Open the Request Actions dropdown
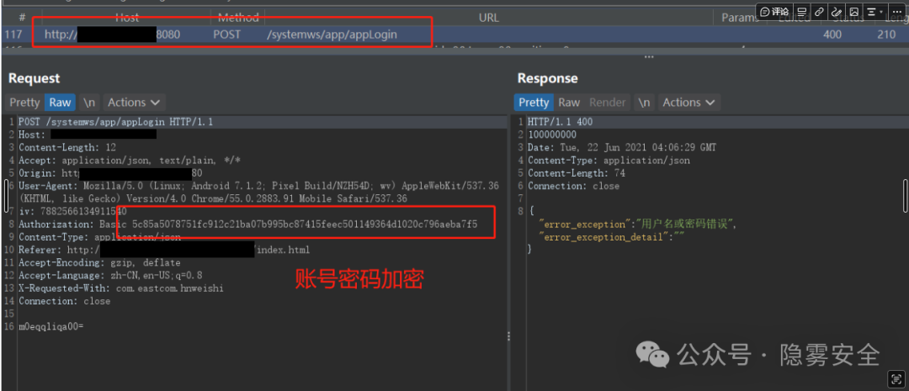 coord(134,103)
